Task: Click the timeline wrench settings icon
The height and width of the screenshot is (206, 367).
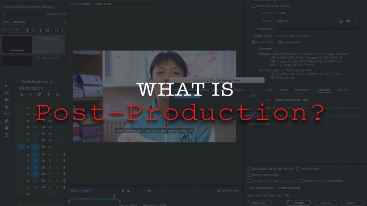Action: pos(57,95)
